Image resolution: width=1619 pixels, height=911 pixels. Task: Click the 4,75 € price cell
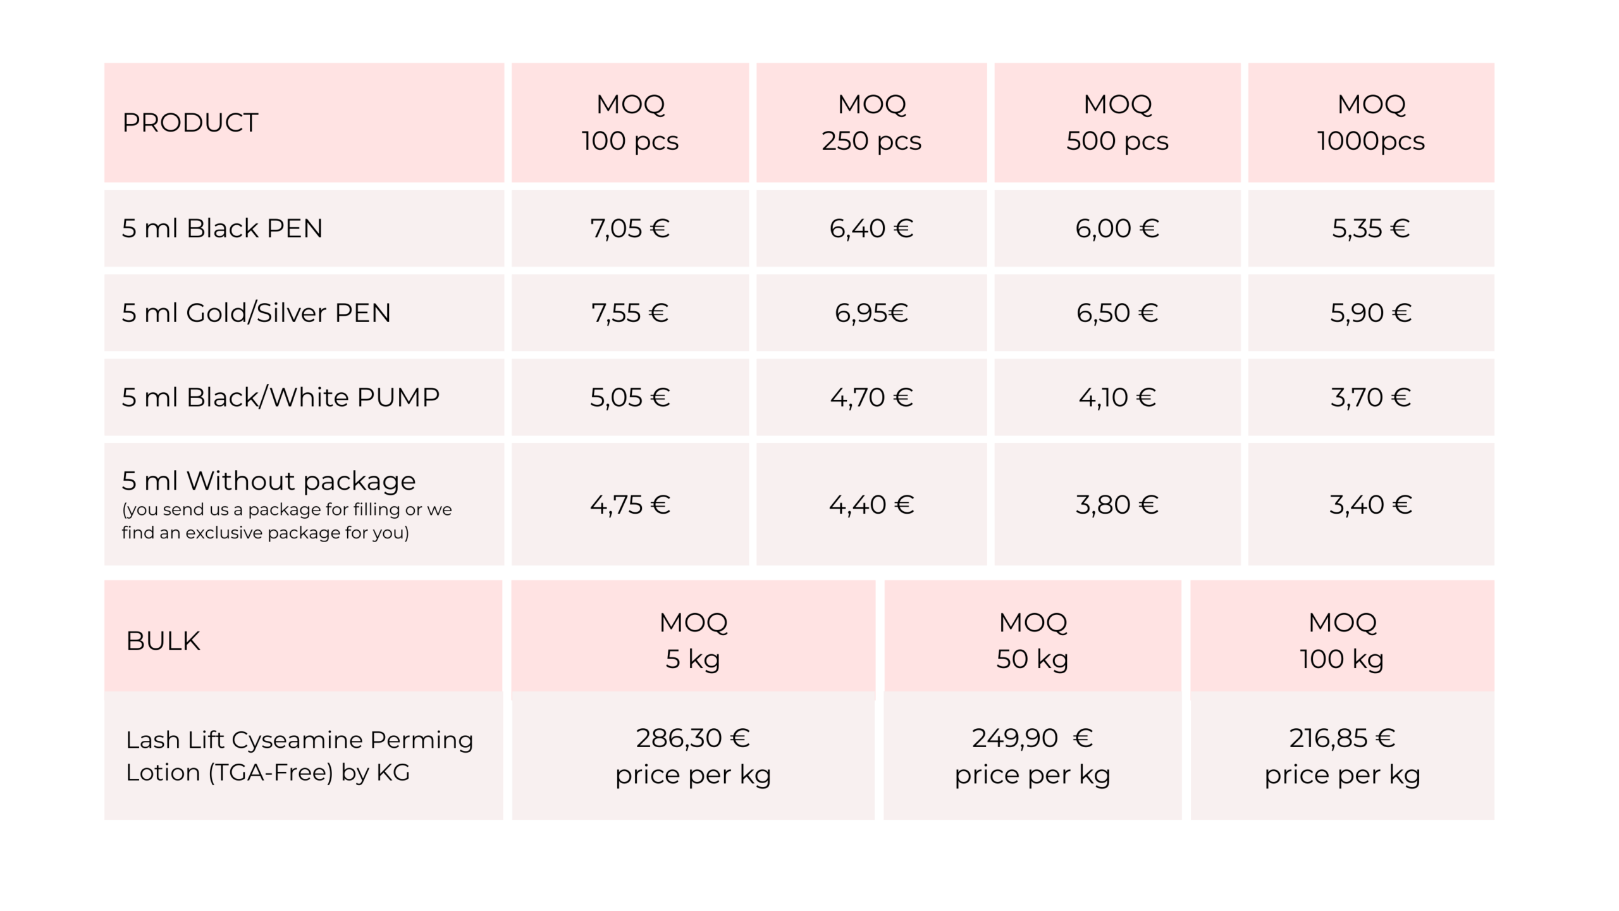(x=630, y=505)
